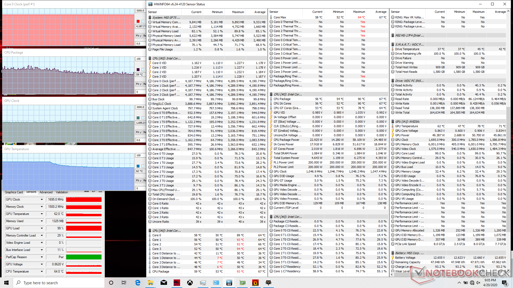Image resolution: width=513 pixels, height=288 pixels.
Task: Switch to The Witcher wolf taskbar icon
Action: (268, 283)
